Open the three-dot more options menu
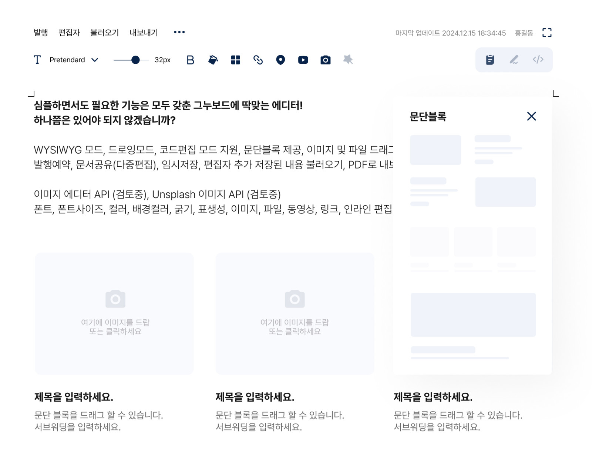 point(179,32)
